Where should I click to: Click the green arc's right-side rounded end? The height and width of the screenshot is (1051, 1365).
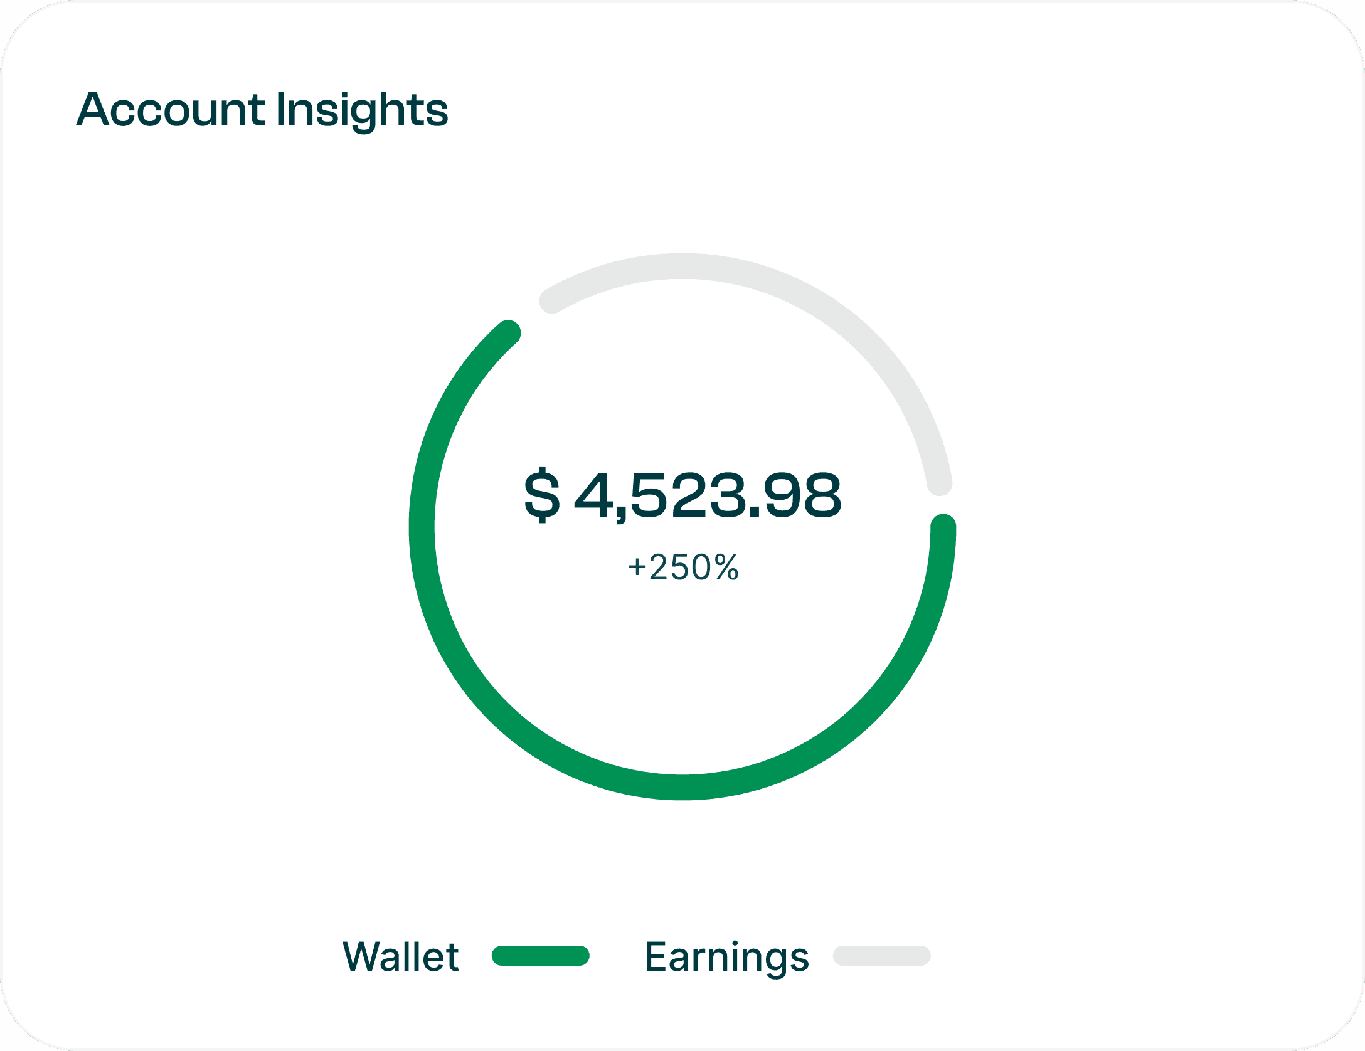pyautogui.click(x=943, y=527)
